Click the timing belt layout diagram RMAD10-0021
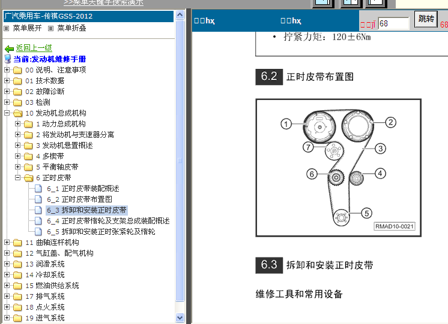This screenshot has height=324, width=448. pyautogui.click(x=338, y=168)
